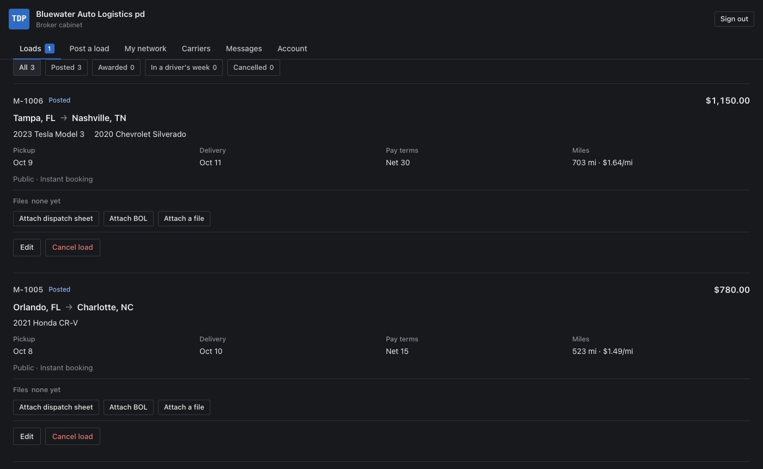
Task: Attach dispatch sheet to load M-1005
Action: point(56,407)
